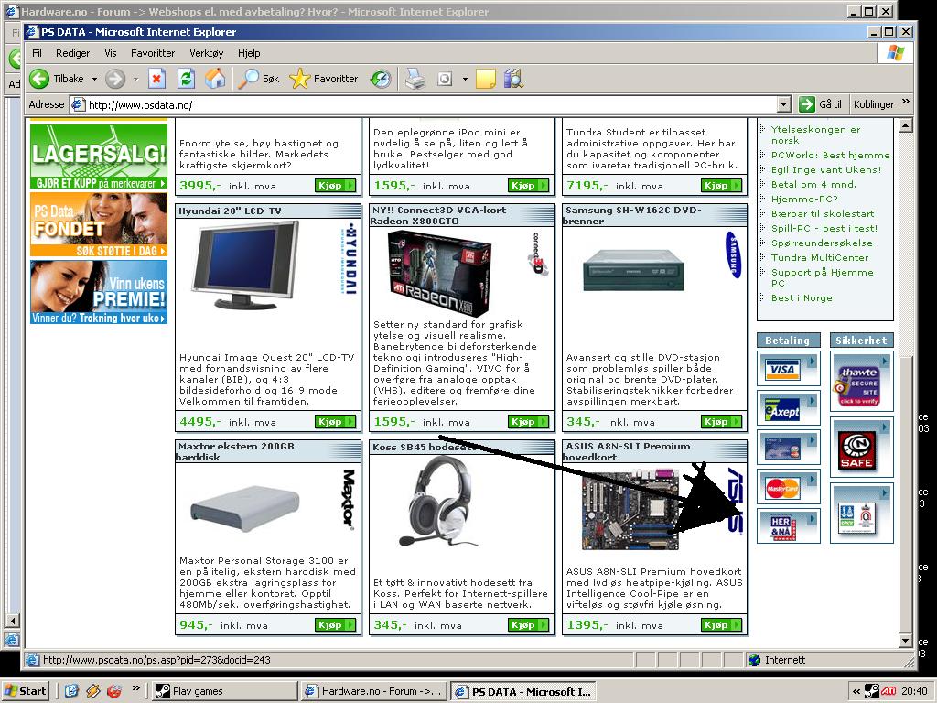Viewport: 937px width, 703px height.
Task: Open the Spørreundersøkelse link
Action: click(822, 243)
